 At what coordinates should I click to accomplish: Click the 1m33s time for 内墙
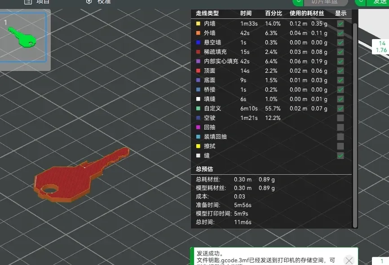(249, 23)
